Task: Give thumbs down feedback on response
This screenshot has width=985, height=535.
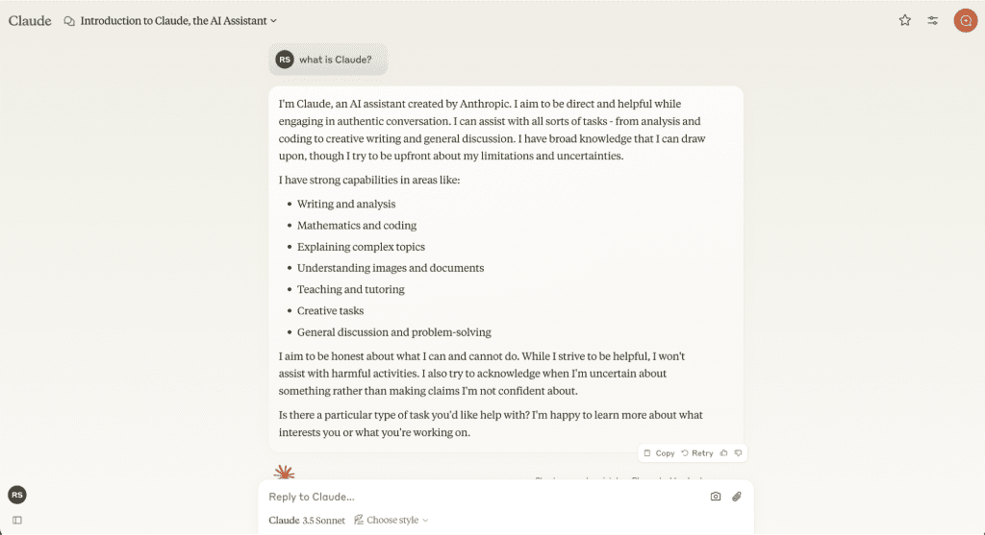Action: click(738, 452)
